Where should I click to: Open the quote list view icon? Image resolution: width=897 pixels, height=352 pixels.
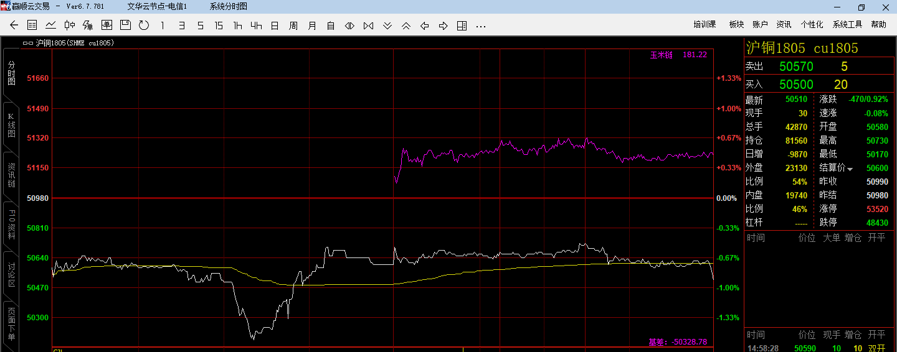coord(32,25)
